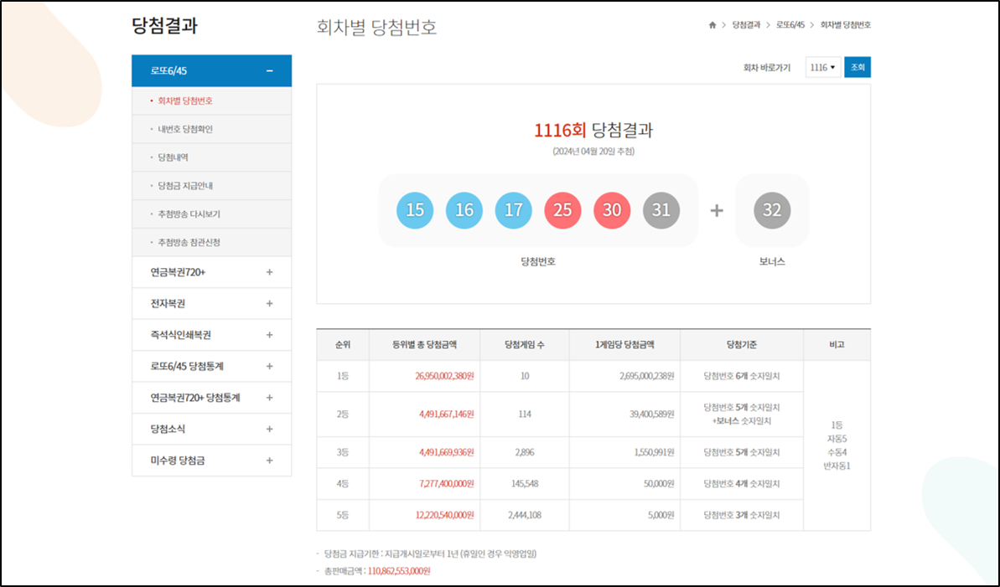
Task: Click the bonus ball numbered 32
Action: [x=772, y=210]
